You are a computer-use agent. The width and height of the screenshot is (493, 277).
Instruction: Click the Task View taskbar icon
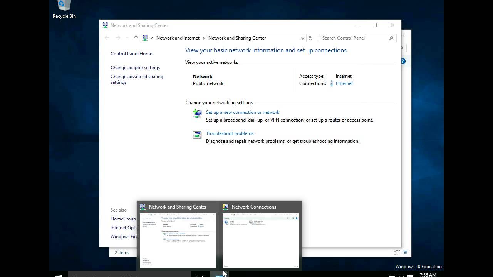[200, 275]
